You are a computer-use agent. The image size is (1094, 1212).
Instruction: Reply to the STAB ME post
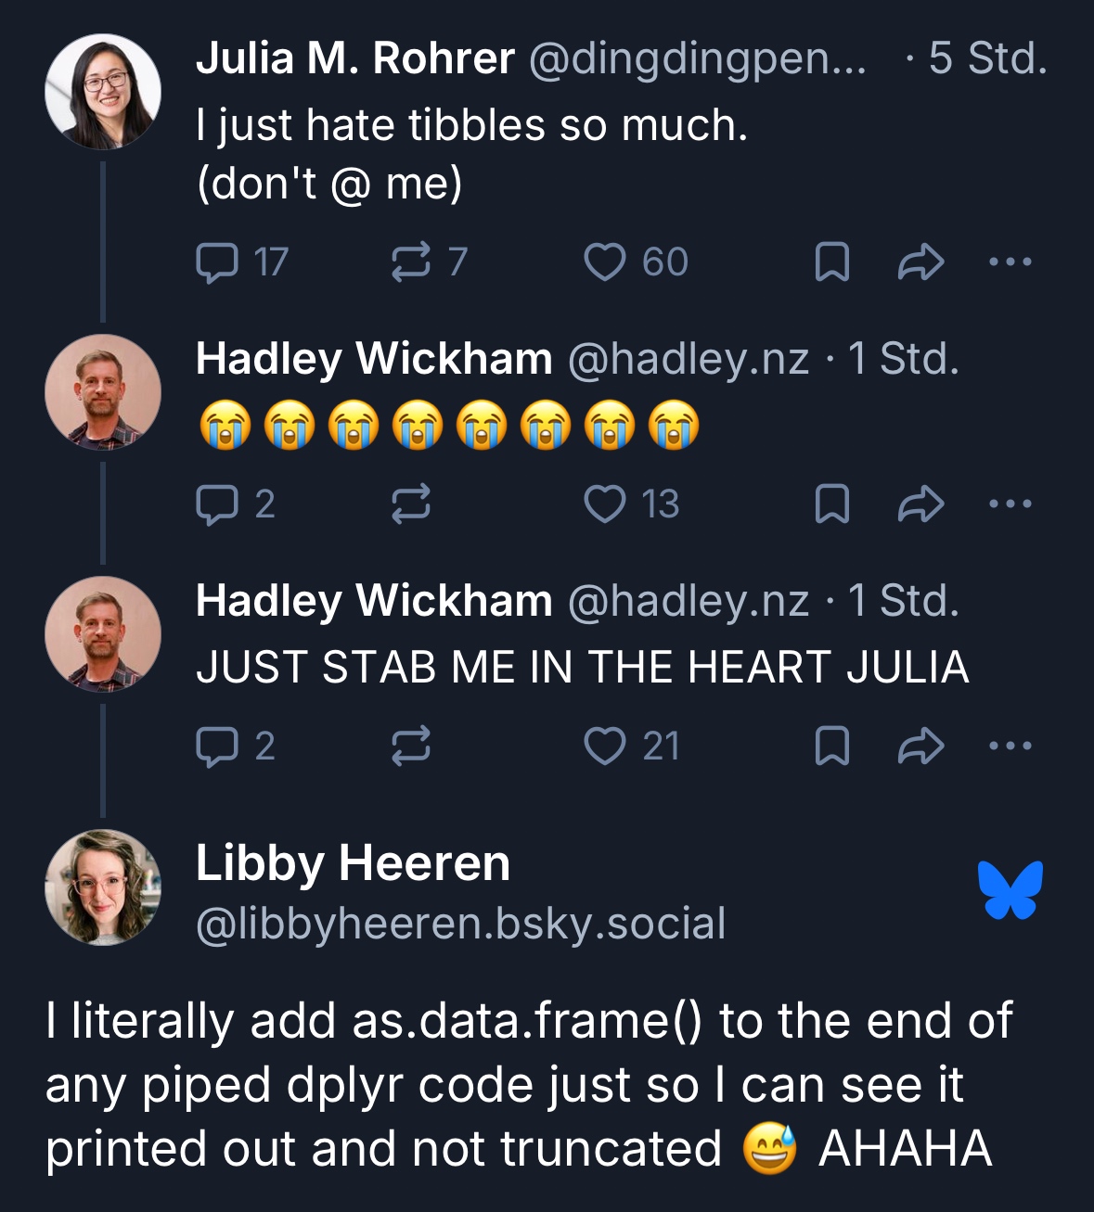pos(218,746)
